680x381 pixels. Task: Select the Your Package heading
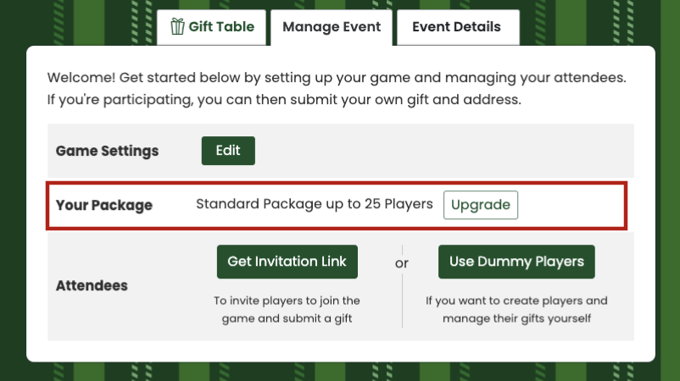[104, 205]
